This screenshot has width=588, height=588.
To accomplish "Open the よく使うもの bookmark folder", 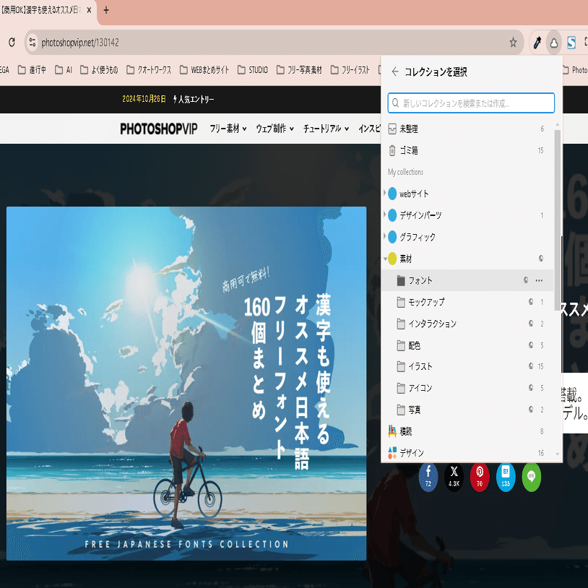I will click(99, 70).
